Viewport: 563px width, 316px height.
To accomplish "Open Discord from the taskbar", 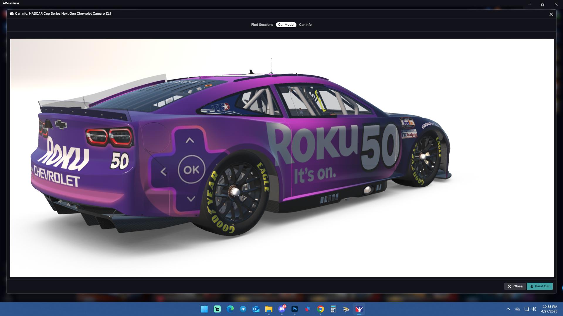I will coord(281,309).
